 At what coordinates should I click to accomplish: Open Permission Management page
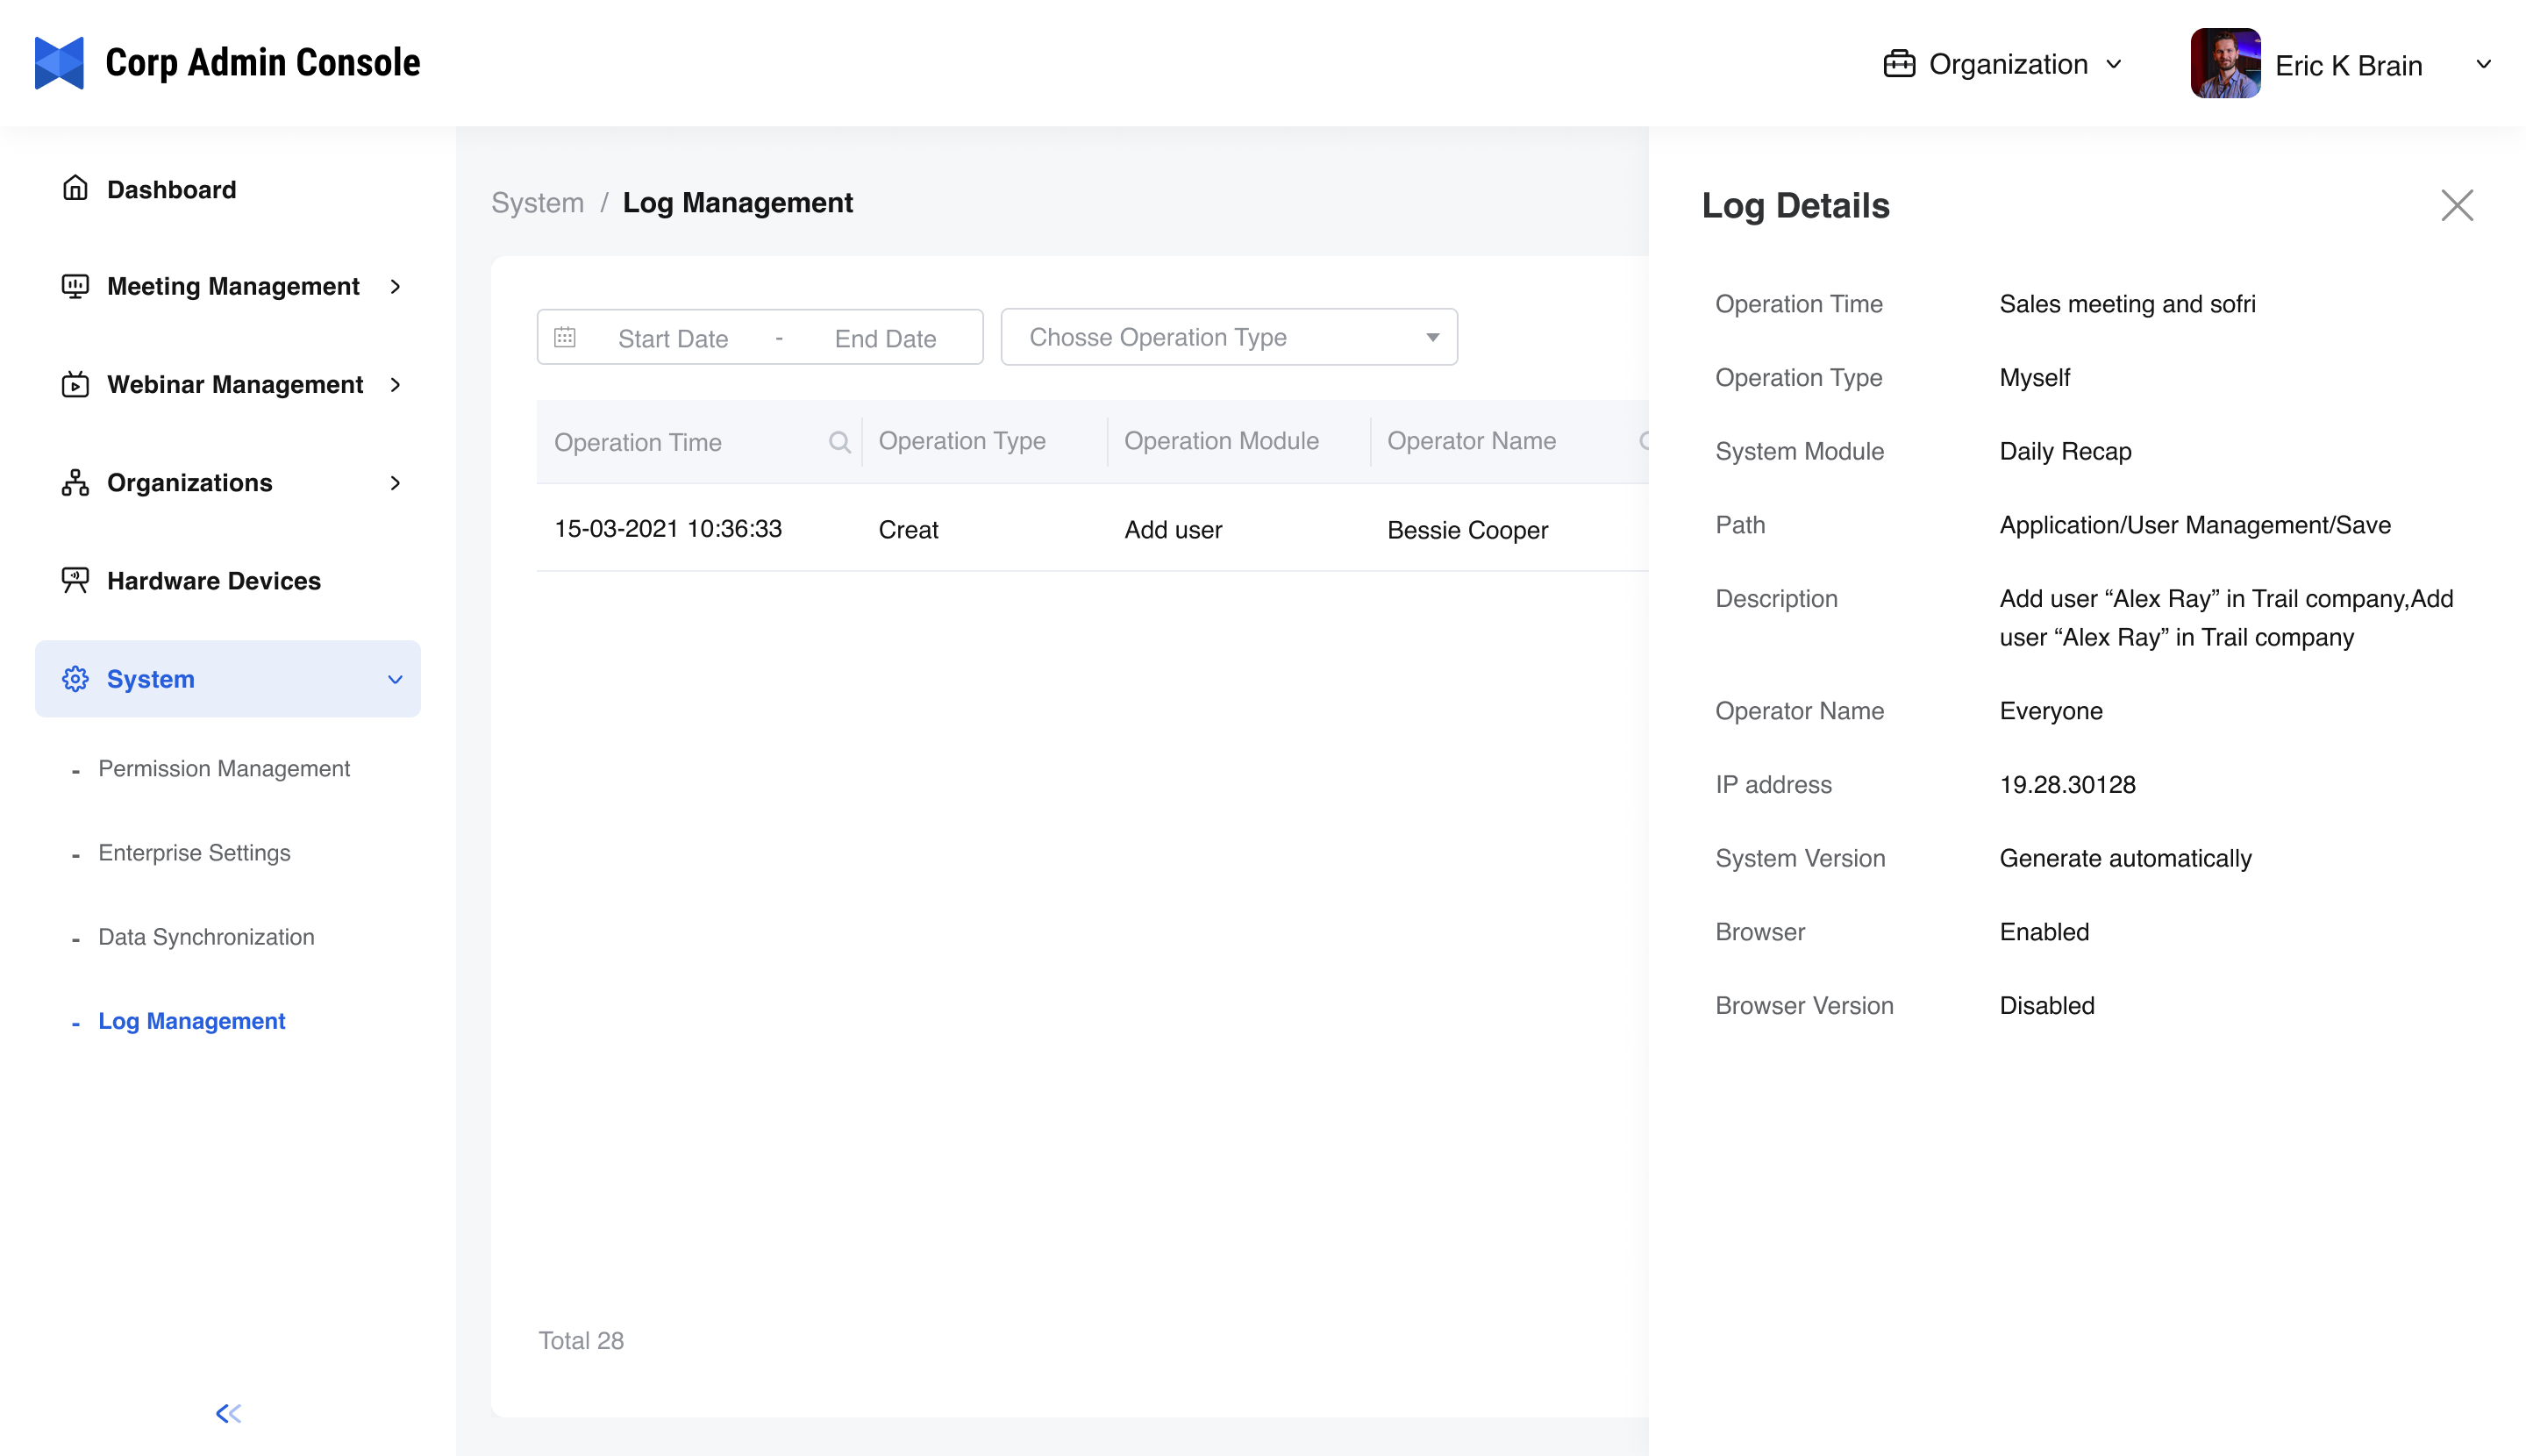point(224,769)
